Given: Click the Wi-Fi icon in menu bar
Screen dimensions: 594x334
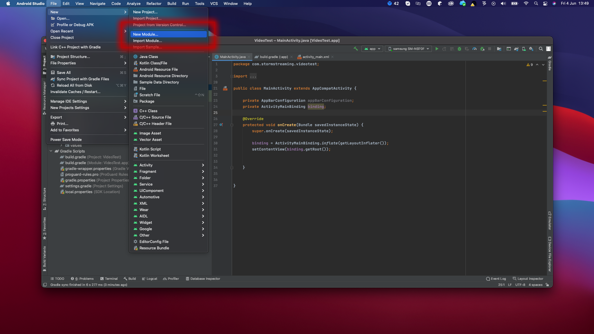Looking at the screenshot, I should [x=526, y=3].
